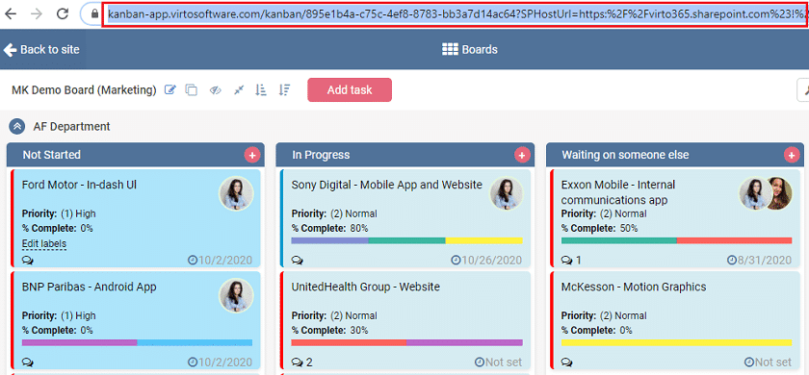Open comments on Sony Digital card
809x375 pixels.
click(x=298, y=261)
